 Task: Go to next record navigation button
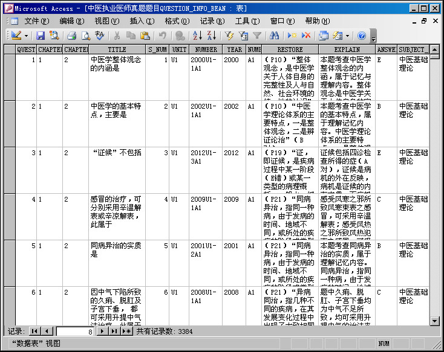(x=102, y=331)
